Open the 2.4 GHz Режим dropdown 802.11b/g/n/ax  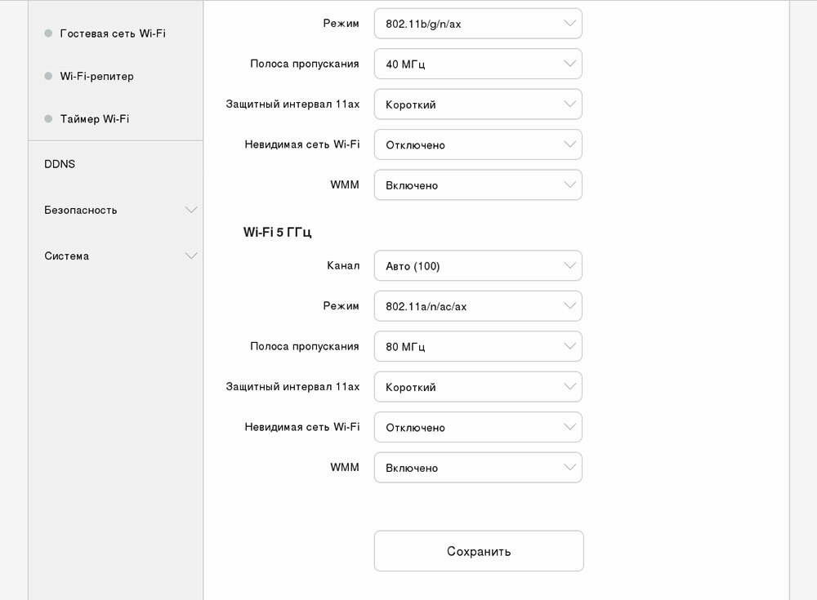[x=478, y=24]
